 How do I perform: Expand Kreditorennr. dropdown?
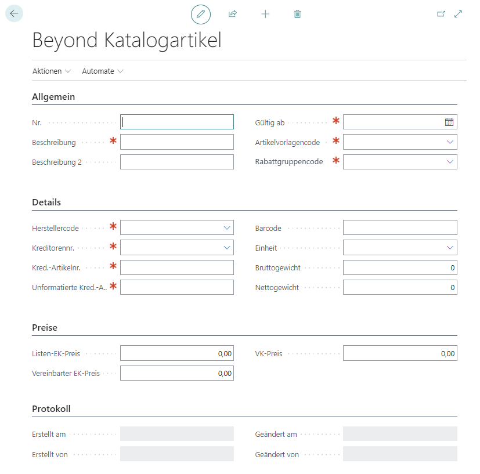click(227, 248)
